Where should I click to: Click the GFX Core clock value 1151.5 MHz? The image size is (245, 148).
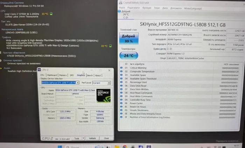click(65, 112)
